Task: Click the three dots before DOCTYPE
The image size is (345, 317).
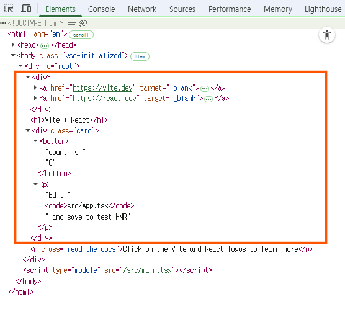Action: point(3,23)
